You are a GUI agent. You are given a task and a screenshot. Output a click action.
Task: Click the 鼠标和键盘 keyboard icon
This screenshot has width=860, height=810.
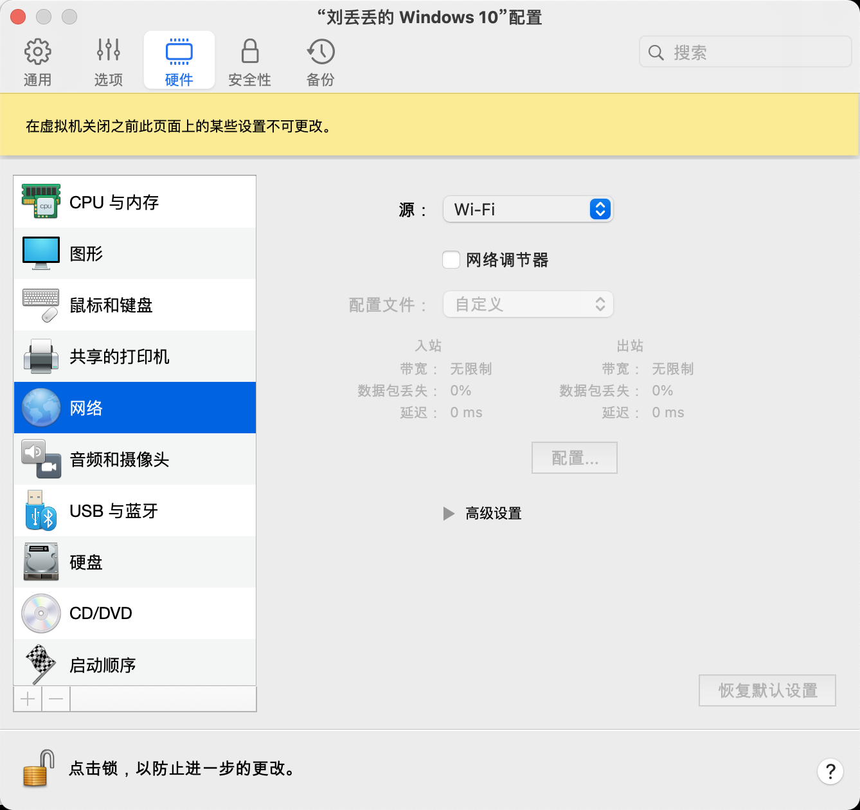coord(41,305)
